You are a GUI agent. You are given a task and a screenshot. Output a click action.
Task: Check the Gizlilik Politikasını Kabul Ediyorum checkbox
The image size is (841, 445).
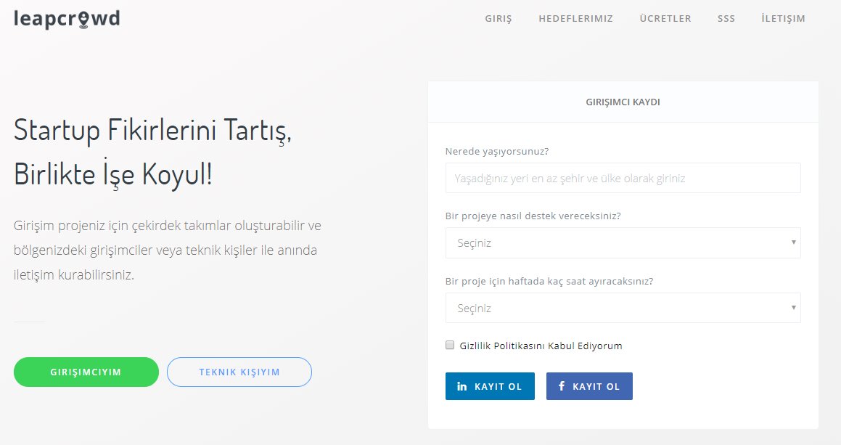click(450, 345)
